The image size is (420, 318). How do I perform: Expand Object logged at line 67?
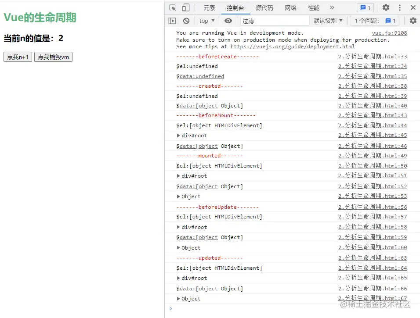coord(178,299)
